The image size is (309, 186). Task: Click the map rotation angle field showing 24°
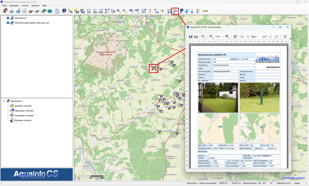(271, 183)
